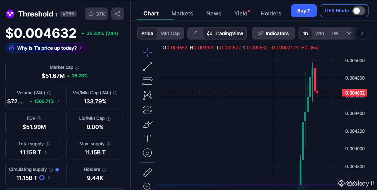377x190 pixels.
Task: Open the Holders tab
Action: click(271, 13)
